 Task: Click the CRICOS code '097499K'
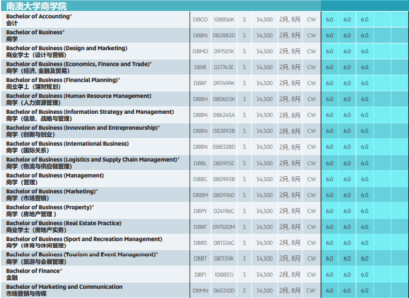(x=224, y=83)
